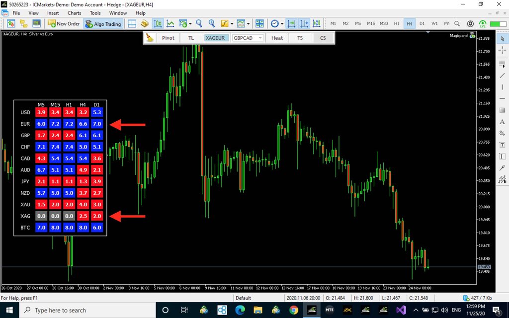Open the account profile icon
The image size is (509, 318).
pos(470,24)
